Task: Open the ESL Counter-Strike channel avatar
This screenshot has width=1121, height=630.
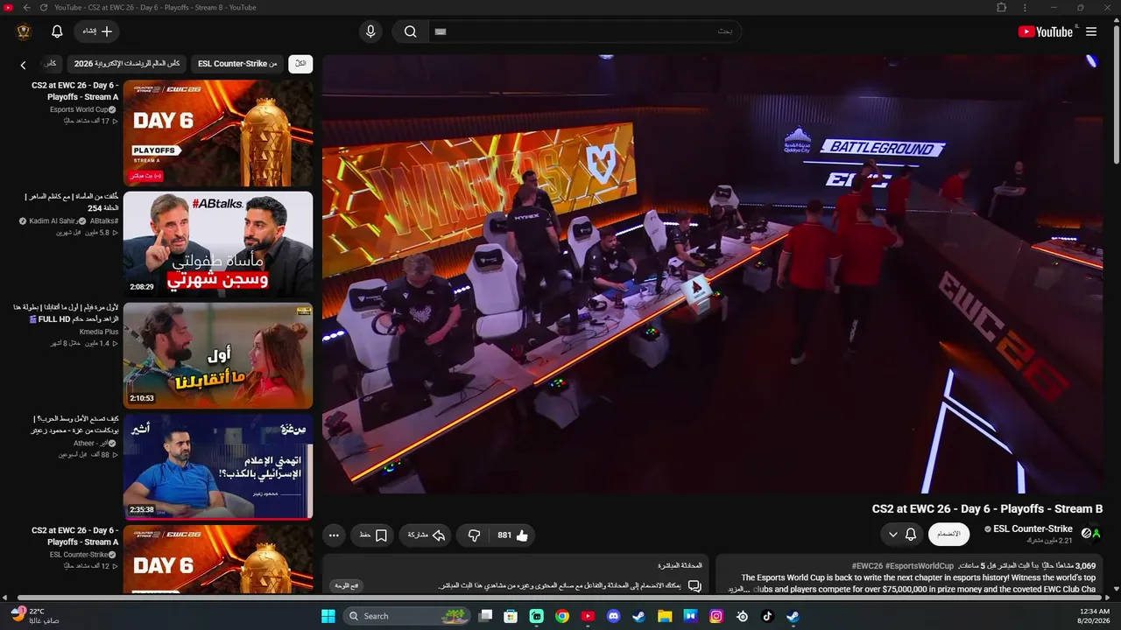Action: click(x=1091, y=533)
